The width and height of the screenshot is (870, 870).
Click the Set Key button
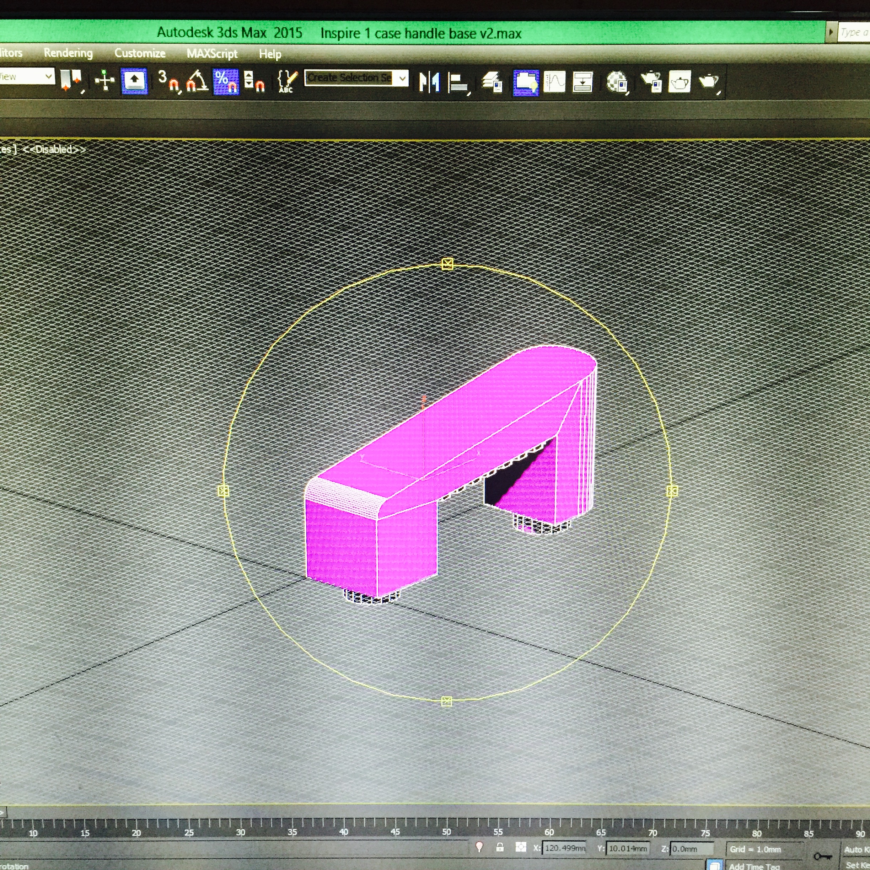coord(857,865)
